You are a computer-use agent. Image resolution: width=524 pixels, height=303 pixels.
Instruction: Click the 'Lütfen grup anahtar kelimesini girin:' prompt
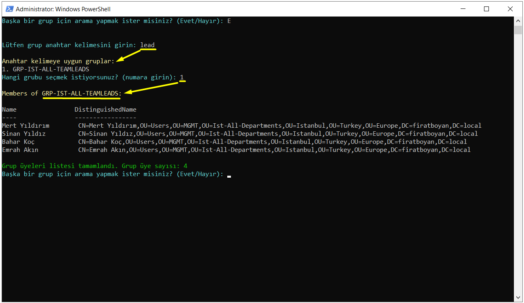[69, 45]
